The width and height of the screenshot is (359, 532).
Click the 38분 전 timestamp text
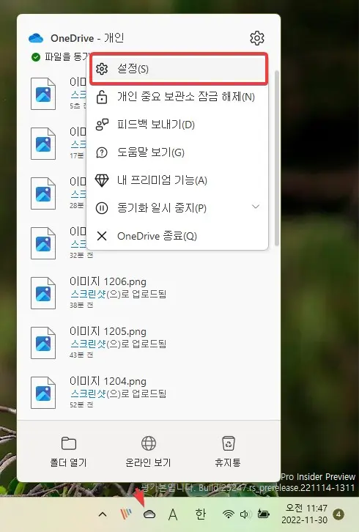[x=81, y=305]
